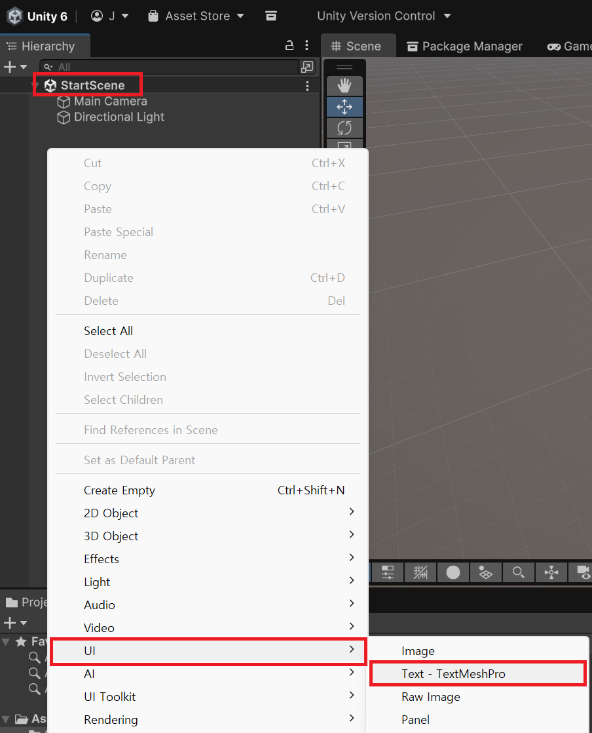This screenshot has height=733, width=592.
Task: Choose Select All in the context menu
Action: (x=208, y=331)
